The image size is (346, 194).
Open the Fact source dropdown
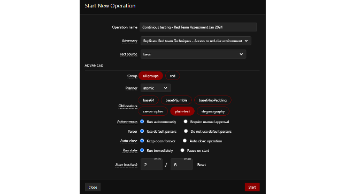193,54
